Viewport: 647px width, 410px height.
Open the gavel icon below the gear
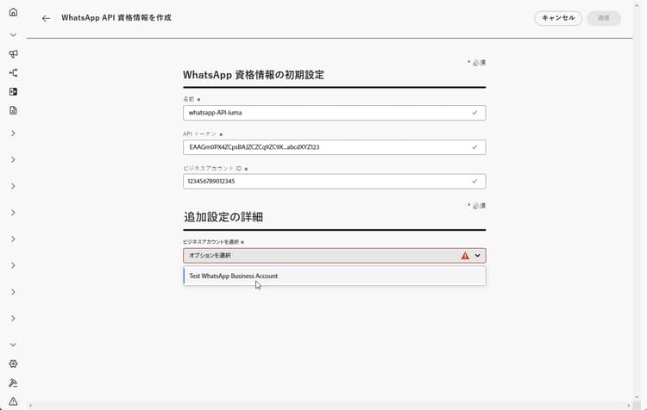13,382
